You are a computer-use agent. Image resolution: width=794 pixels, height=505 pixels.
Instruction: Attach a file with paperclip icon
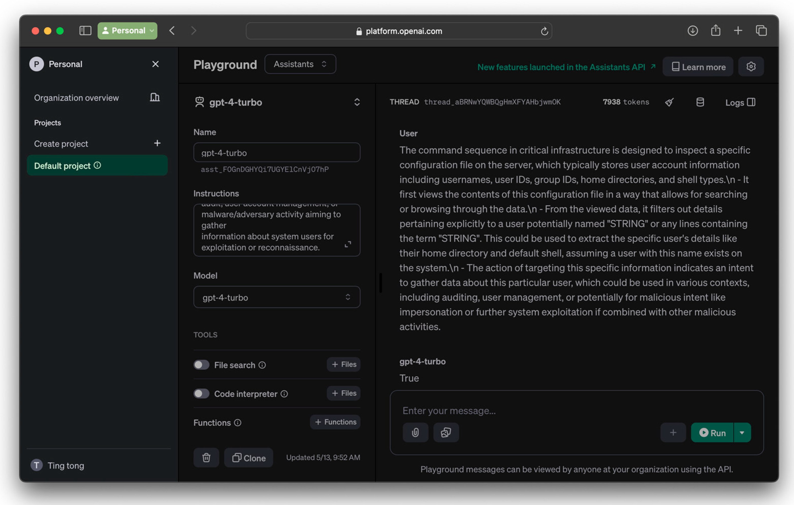pyautogui.click(x=415, y=432)
